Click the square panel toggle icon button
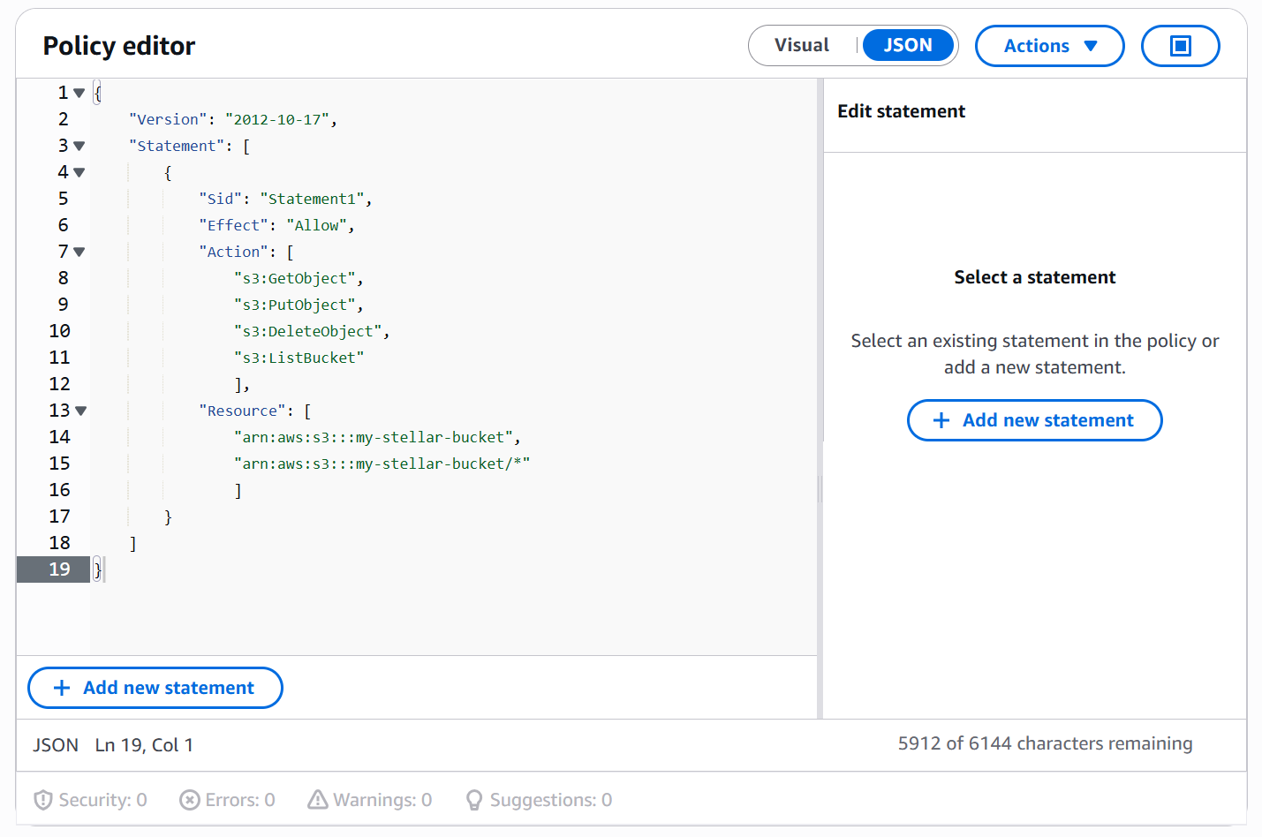The width and height of the screenshot is (1262, 837). pos(1180,46)
